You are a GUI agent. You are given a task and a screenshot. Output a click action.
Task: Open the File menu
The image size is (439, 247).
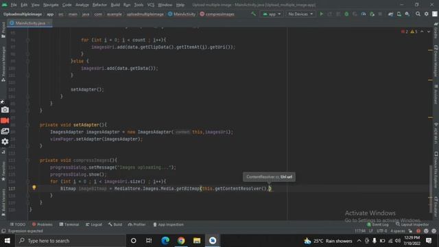point(14,5)
